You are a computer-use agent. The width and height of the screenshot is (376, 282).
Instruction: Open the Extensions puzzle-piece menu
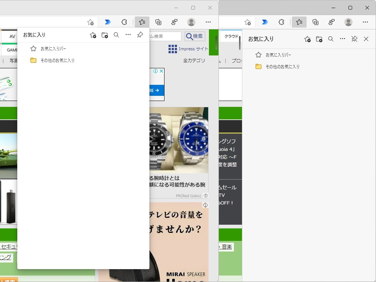(124, 22)
